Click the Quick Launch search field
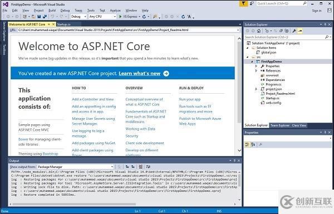The width and height of the screenshot is (334, 214). pyautogui.click(x=282, y=3)
